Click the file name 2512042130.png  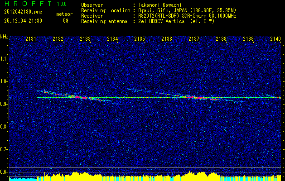[23, 12]
